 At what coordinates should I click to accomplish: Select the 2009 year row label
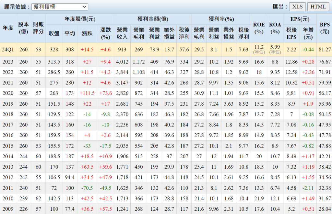8,209
